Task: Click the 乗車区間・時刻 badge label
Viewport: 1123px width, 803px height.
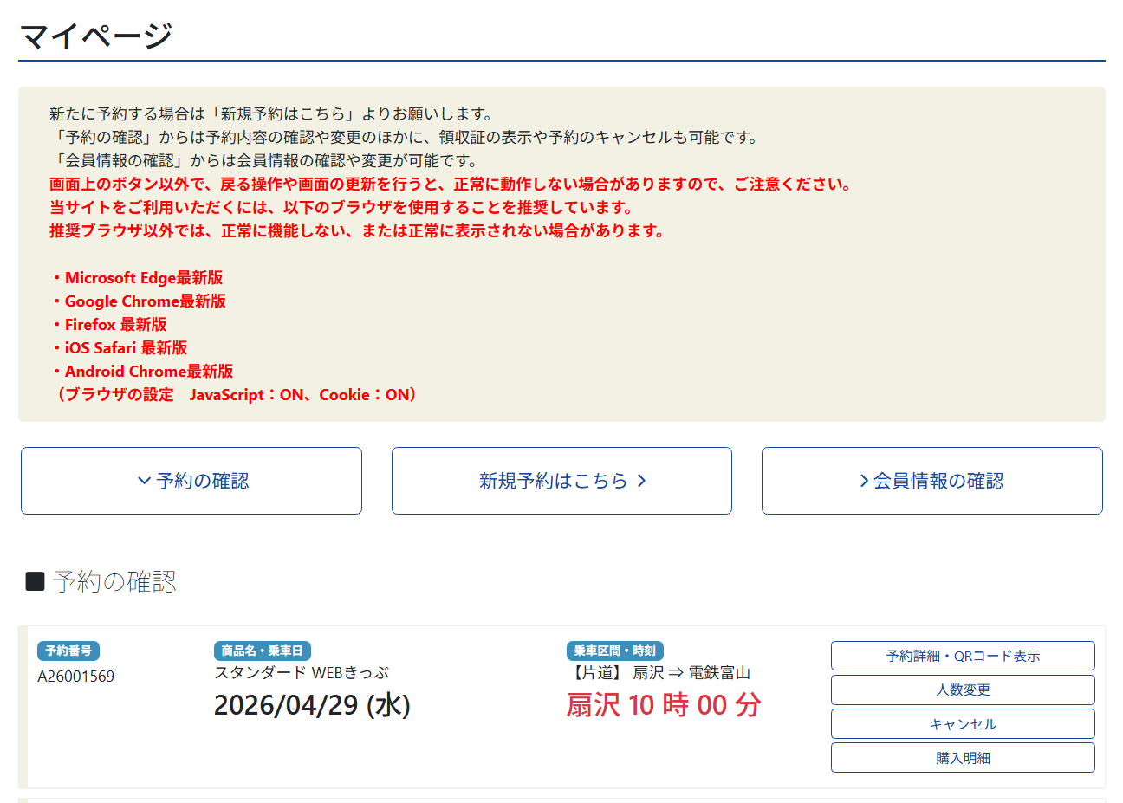Action: tap(614, 651)
